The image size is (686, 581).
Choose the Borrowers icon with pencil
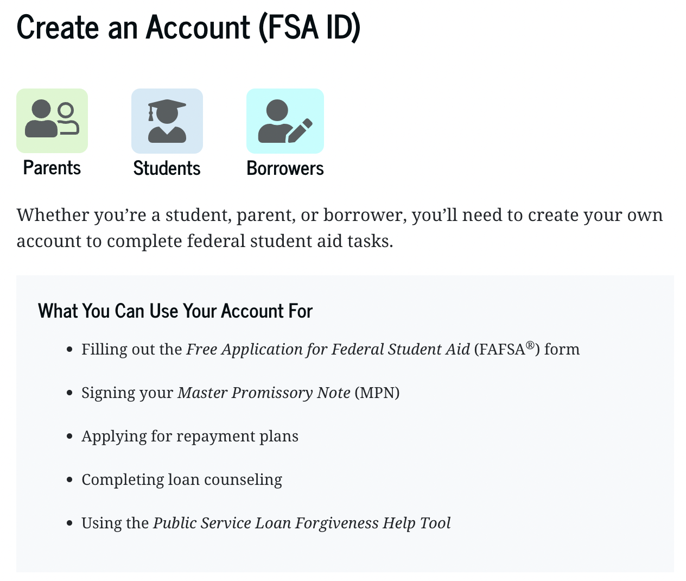pos(285,121)
